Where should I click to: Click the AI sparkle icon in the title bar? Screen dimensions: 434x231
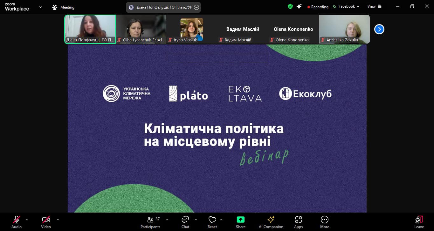(x=299, y=6)
